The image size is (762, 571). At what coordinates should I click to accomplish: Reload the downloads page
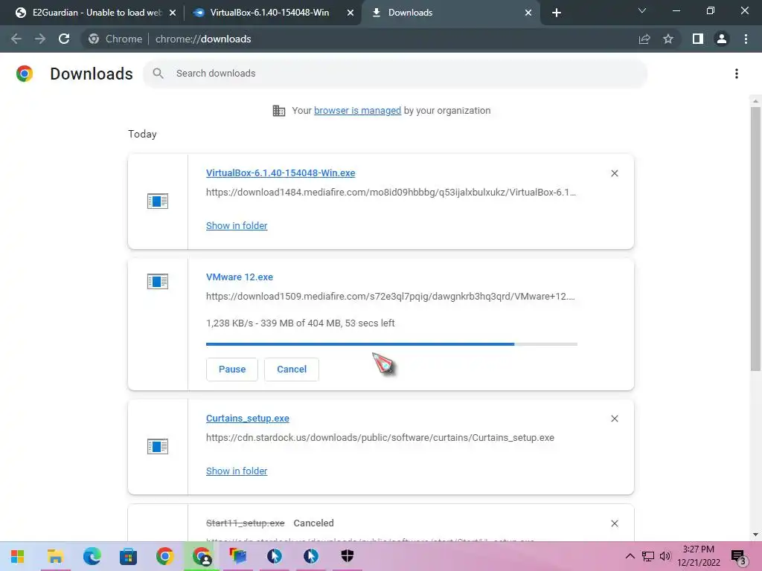click(x=64, y=39)
